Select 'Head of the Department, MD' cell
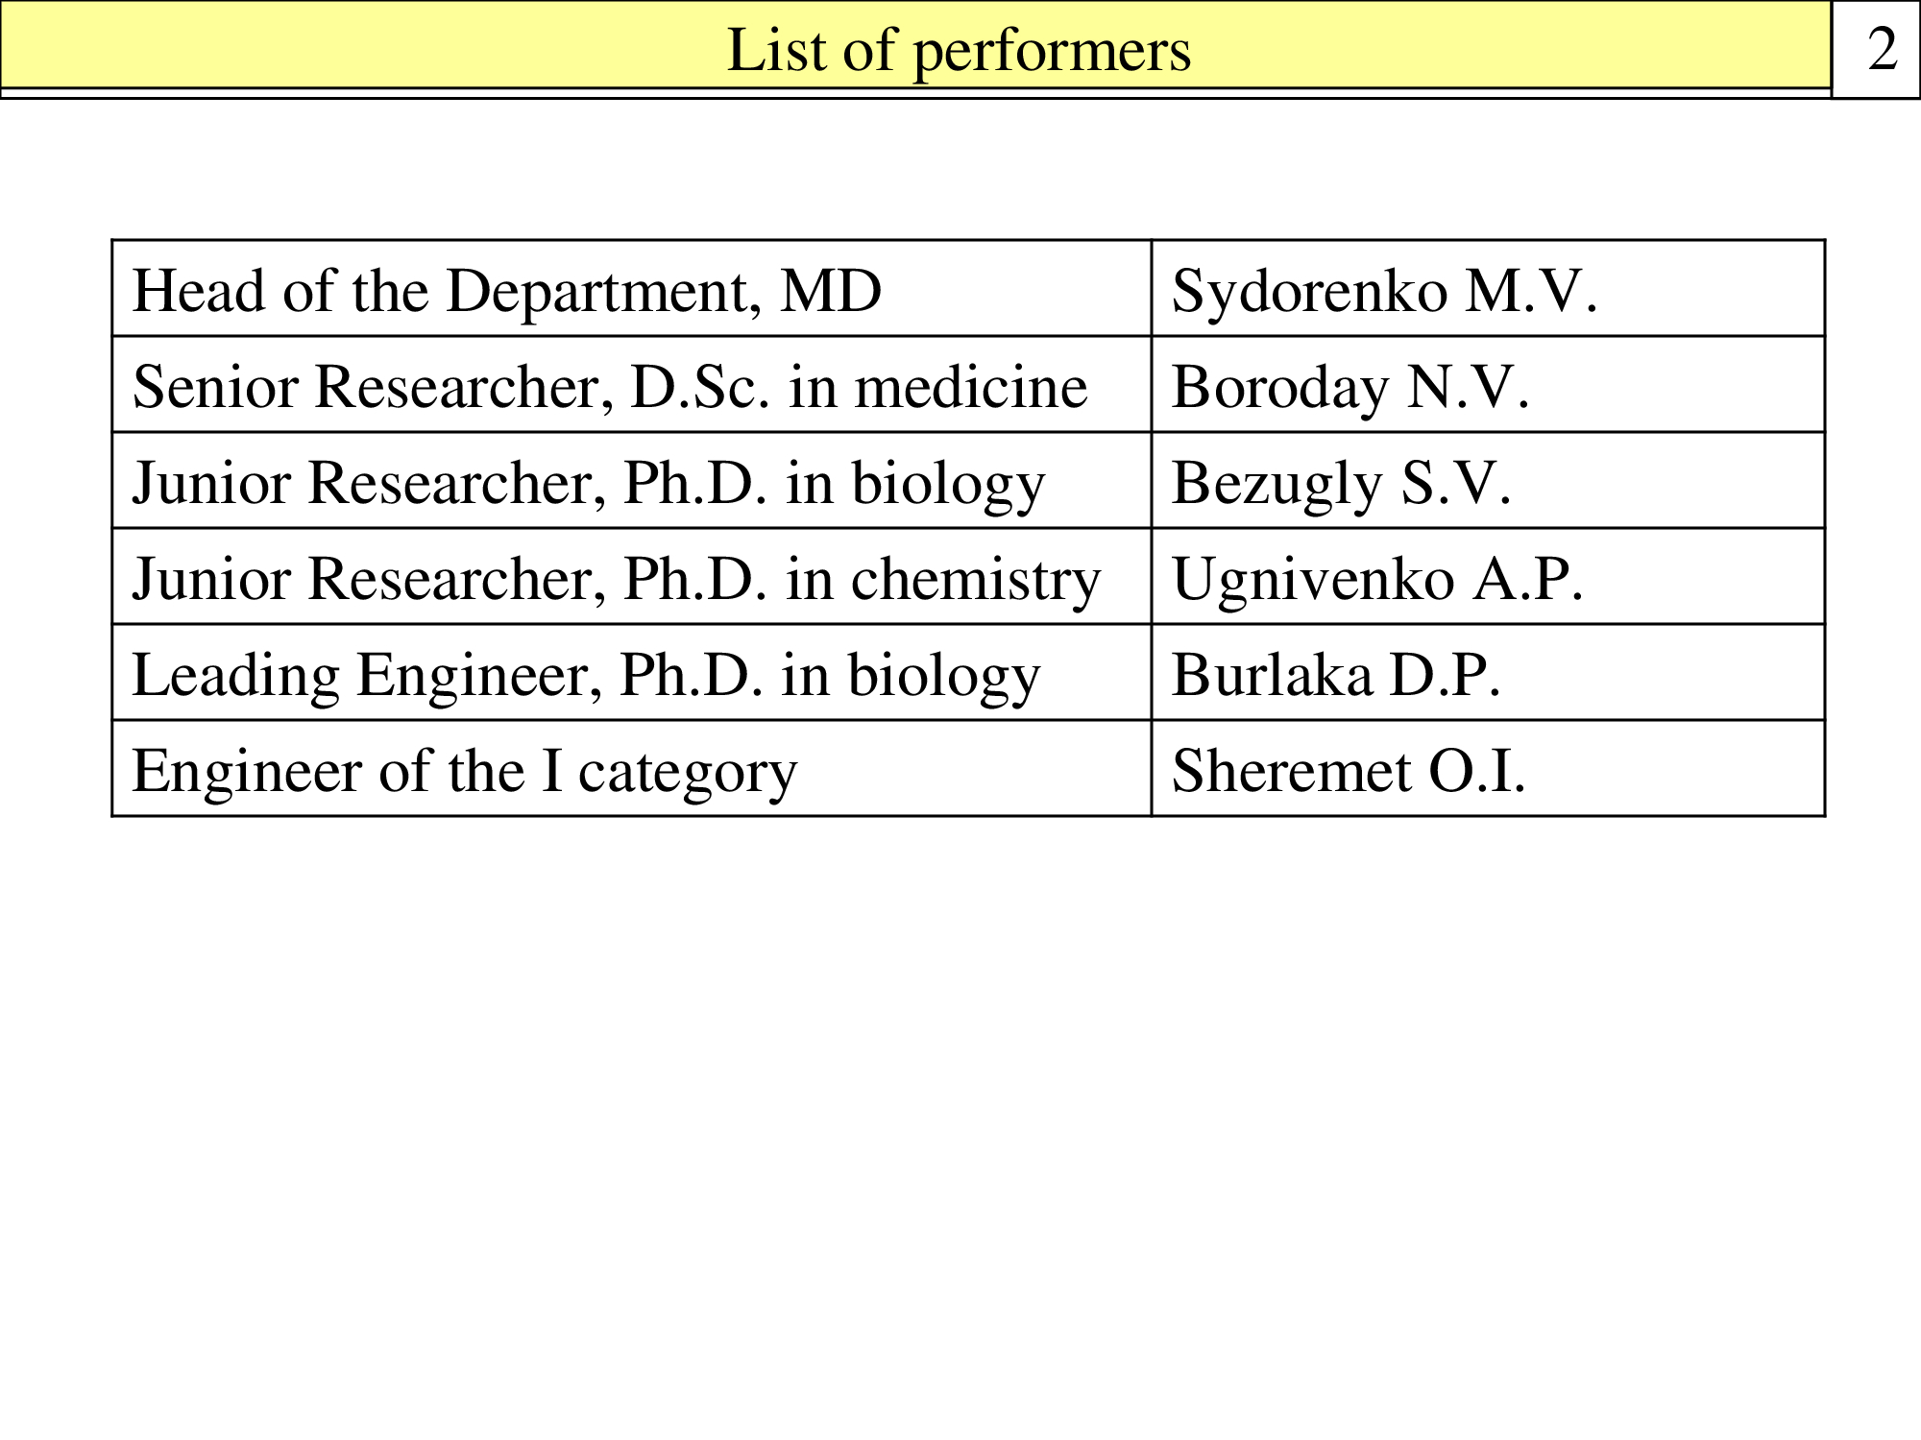The width and height of the screenshot is (1921, 1440). coord(632,288)
